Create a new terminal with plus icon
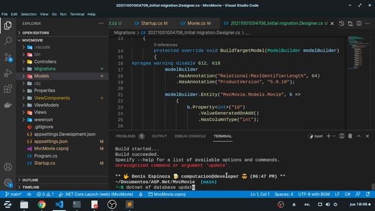This screenshot has width=375, height=211. point(328,136)
